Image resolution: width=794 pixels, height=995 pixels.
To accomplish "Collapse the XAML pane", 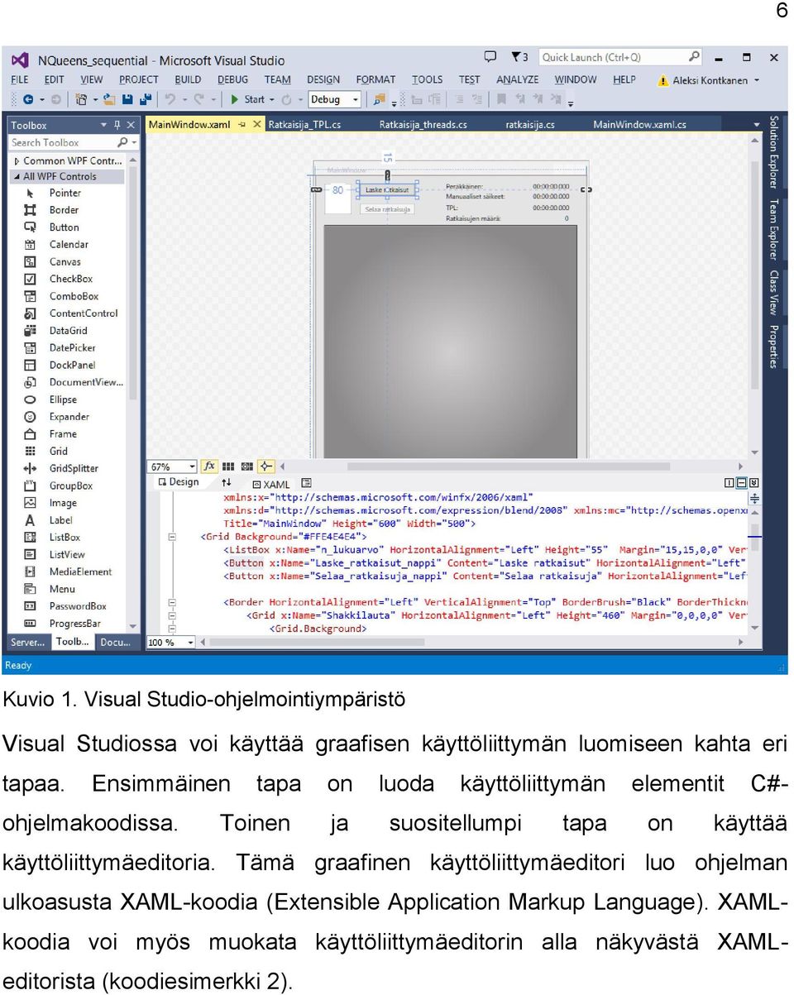I will [x=753, y=483].
